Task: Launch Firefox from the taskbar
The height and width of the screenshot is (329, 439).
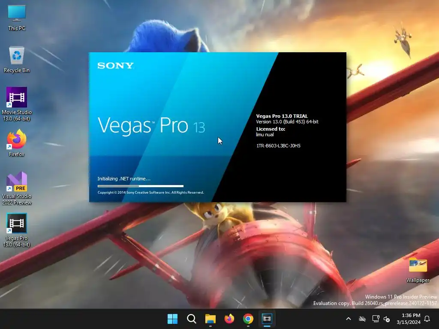Action: click(x=229, y=319)
